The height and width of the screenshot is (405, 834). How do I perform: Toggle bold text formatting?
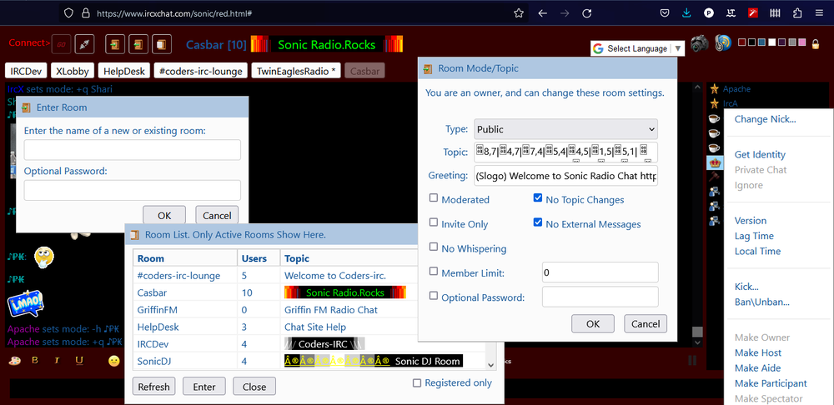pos(35,360)
